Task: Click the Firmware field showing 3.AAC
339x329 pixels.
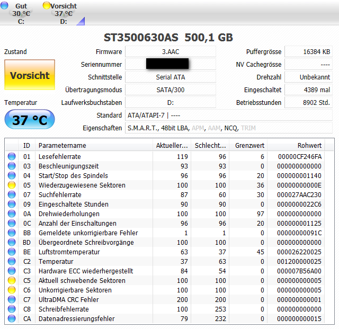Action: coord(171,52)
